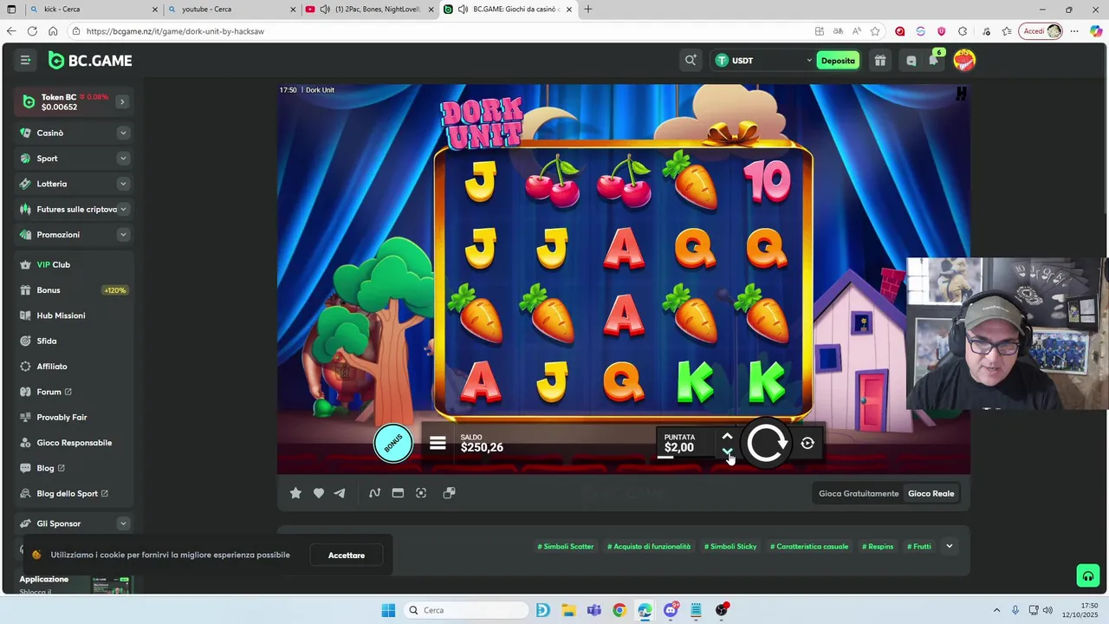Increase the bet with the up arrow

tap(727, 436)
